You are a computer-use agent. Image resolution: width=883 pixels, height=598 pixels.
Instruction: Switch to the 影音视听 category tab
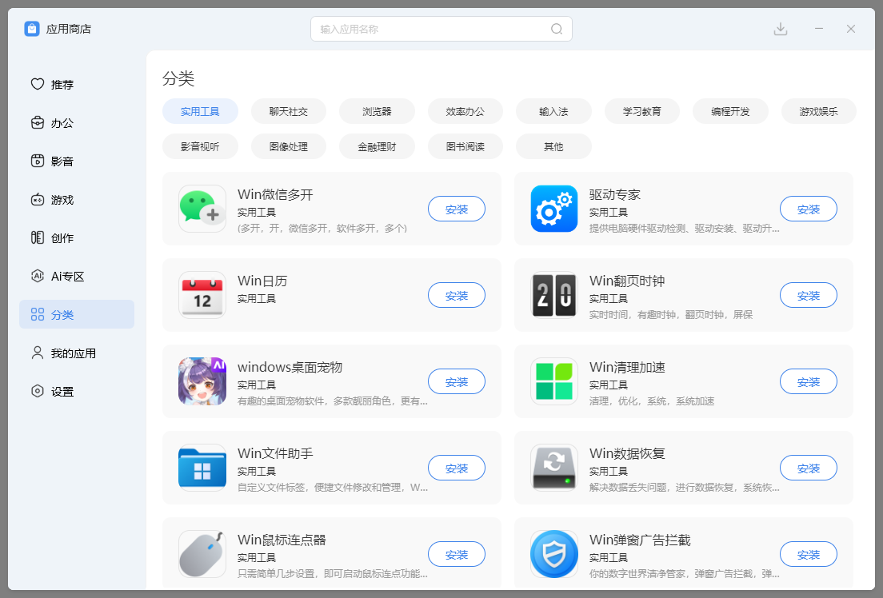pos(200,146)
